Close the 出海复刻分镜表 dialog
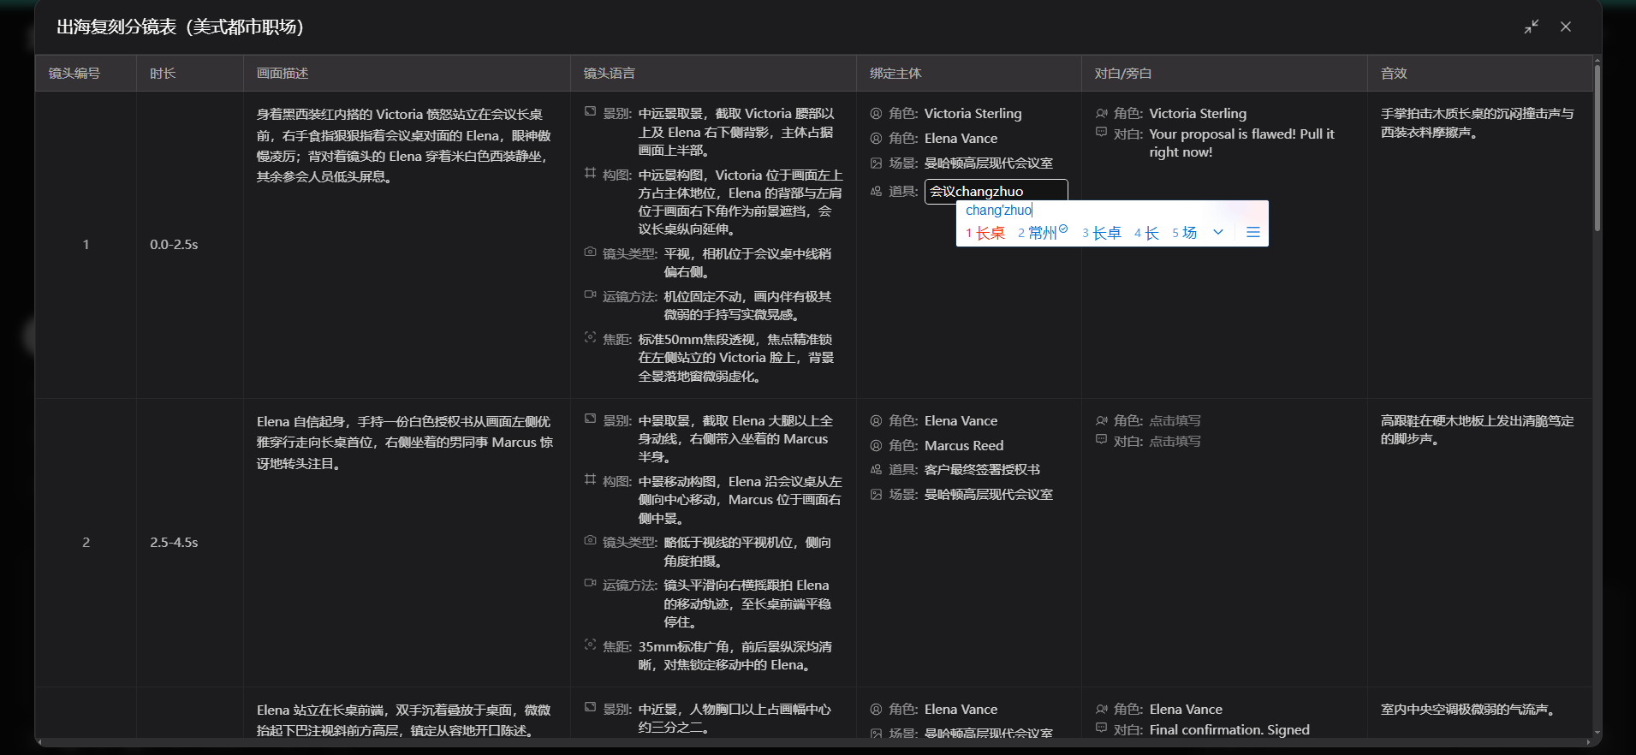 (x=1566, y=27)
